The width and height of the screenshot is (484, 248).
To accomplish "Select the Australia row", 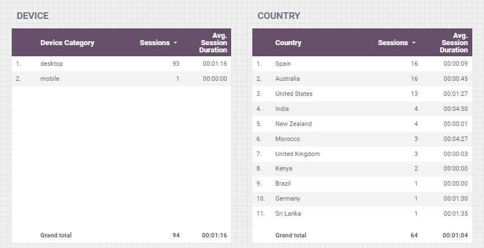I will click(x=362, y=79).
